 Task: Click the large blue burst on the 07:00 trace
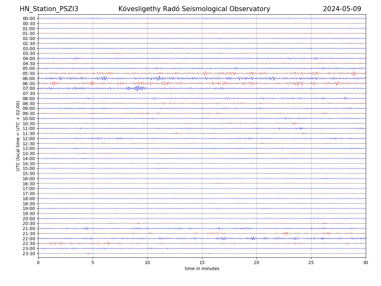point(137,88)
